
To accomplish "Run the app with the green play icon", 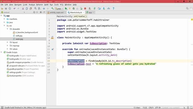I will coord(66,8).
